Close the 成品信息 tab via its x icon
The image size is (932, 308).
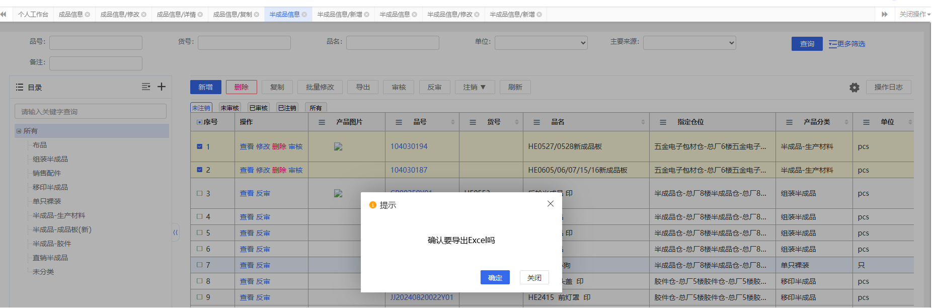click(x=87, y=15)
